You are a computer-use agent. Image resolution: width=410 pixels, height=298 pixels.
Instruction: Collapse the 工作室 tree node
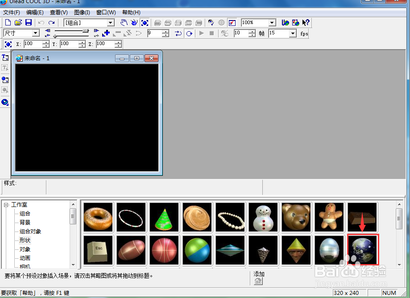(6, 205)
